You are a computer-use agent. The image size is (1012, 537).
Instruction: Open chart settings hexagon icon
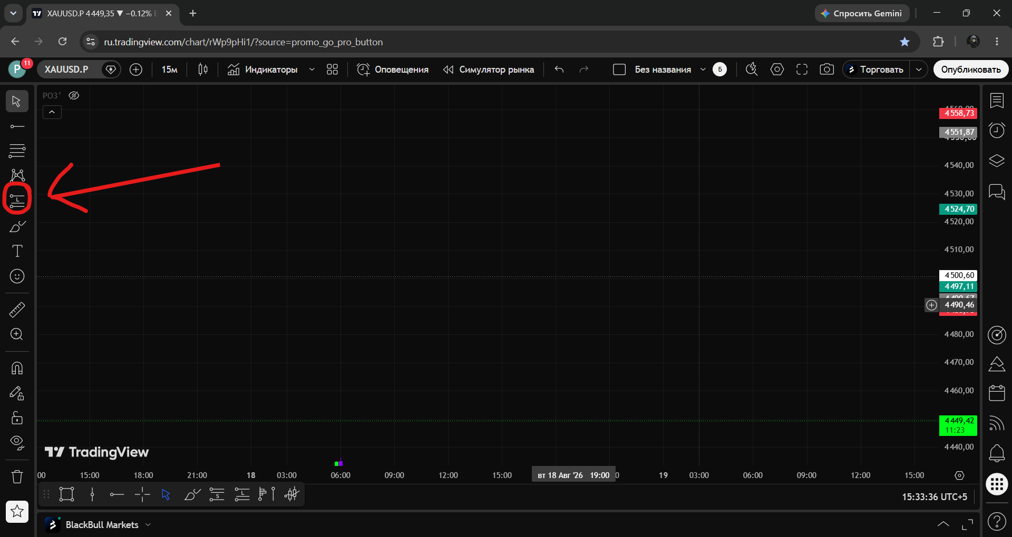(777, 69)
